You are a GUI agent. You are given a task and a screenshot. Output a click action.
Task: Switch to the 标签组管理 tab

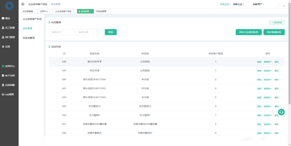[x=101, y=12]
